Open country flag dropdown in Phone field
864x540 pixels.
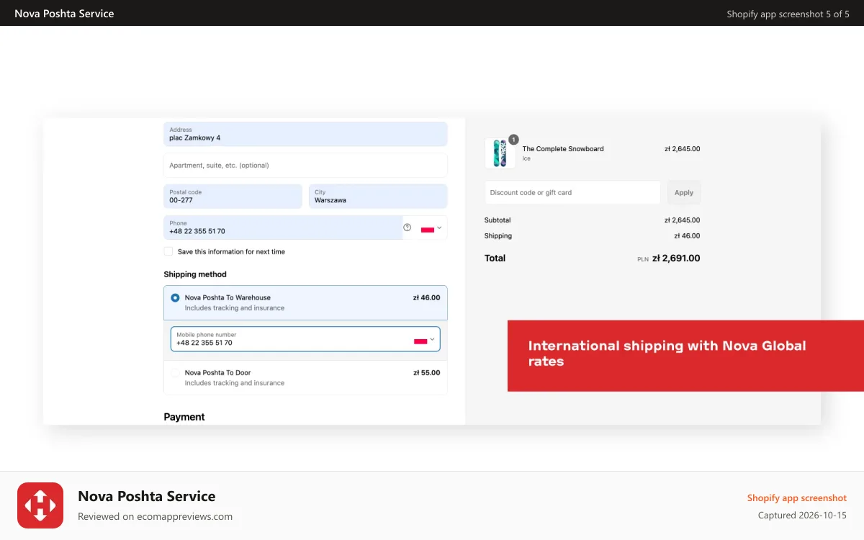pos(431,228)
